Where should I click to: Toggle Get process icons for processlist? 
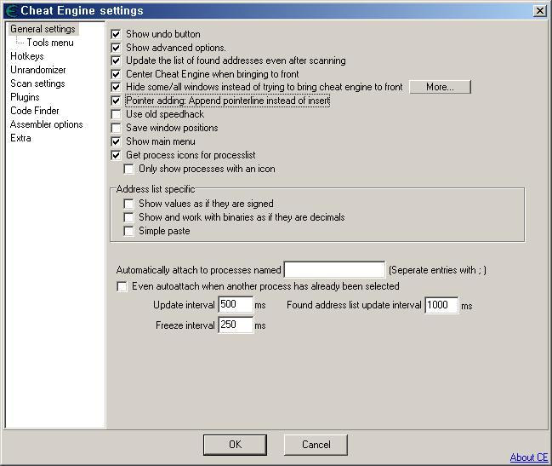[116, 155]
